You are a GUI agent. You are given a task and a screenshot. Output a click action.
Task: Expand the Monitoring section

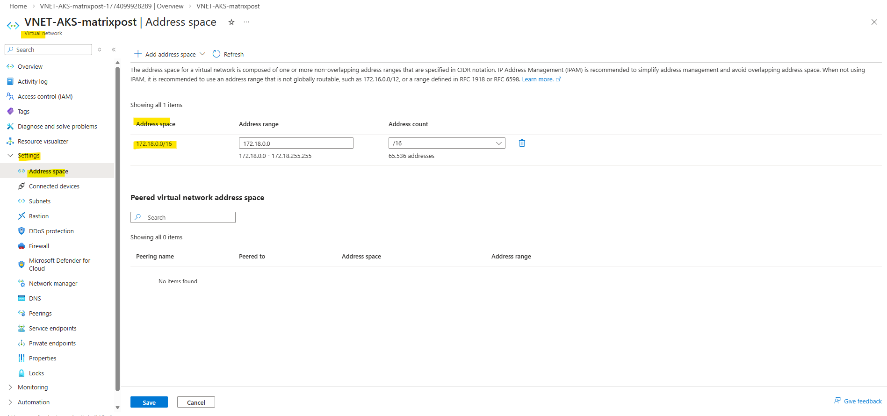point(10,387)
